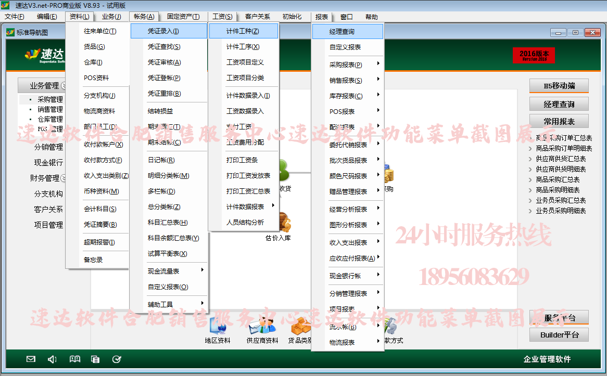The width and height of the screenshot is (607, 376).
Task: Expand the 财务管理 sidebar section
Action: point(64,178)
